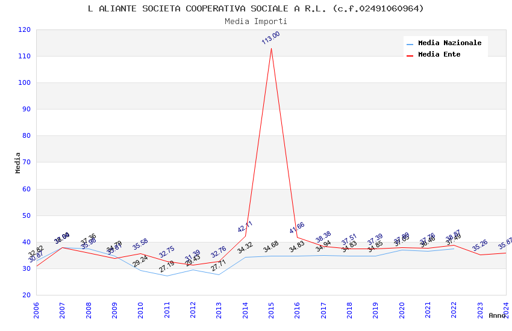The height and width of the screenshot is (331, 512).
Task: Click the year 2018 axis label
Action: pos(349,310)
